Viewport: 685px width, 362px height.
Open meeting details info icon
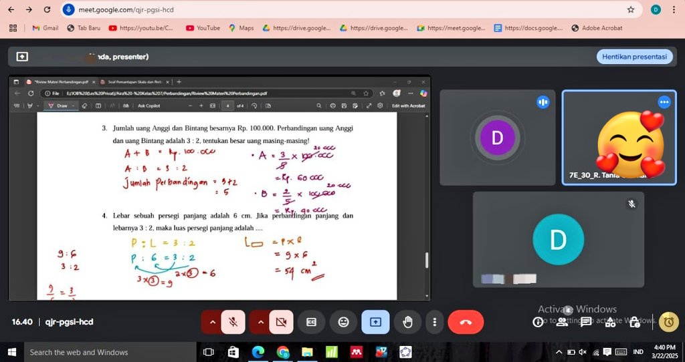point(539,322)
